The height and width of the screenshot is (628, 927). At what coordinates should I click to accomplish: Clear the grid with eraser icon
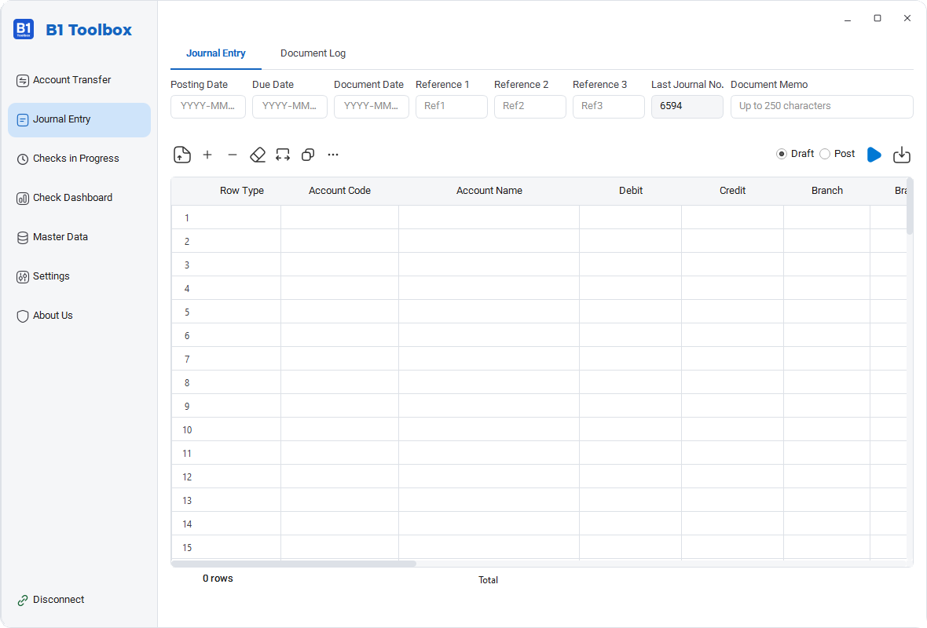258,155
